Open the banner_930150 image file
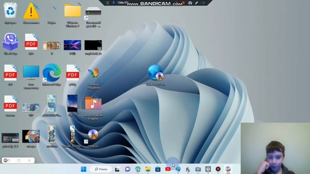Viewport: 310px width, 174px height. click(x=72, y=134)
